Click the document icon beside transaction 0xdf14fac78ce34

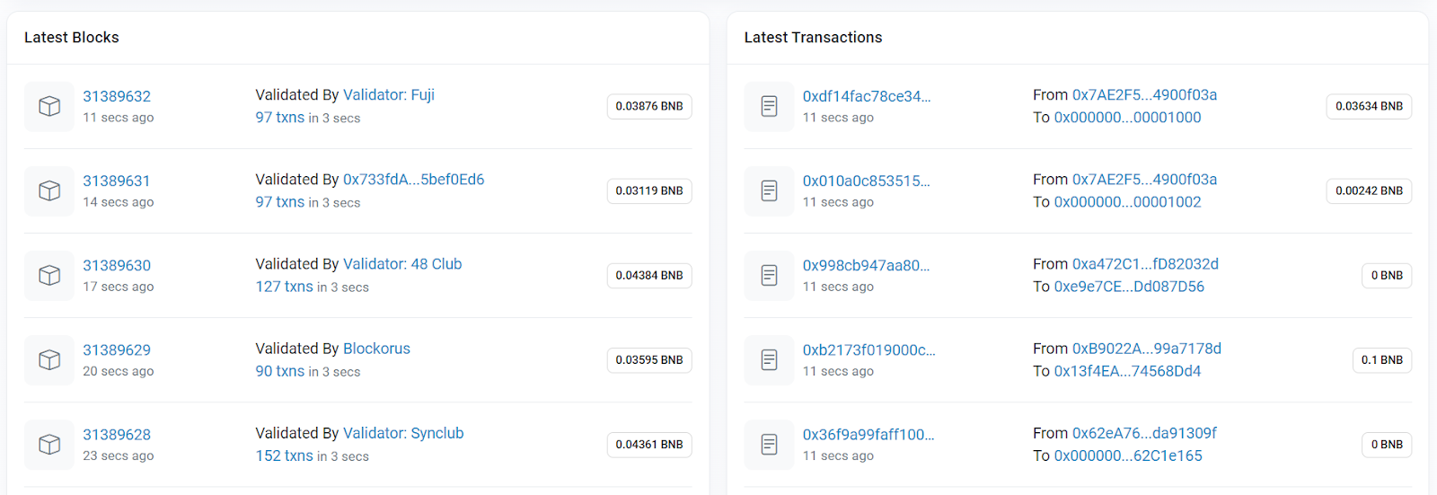click(770, 107)
